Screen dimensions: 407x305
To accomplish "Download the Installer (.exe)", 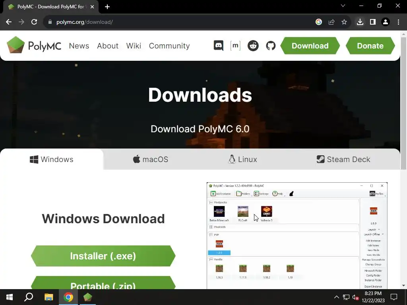I will point(103,256).
